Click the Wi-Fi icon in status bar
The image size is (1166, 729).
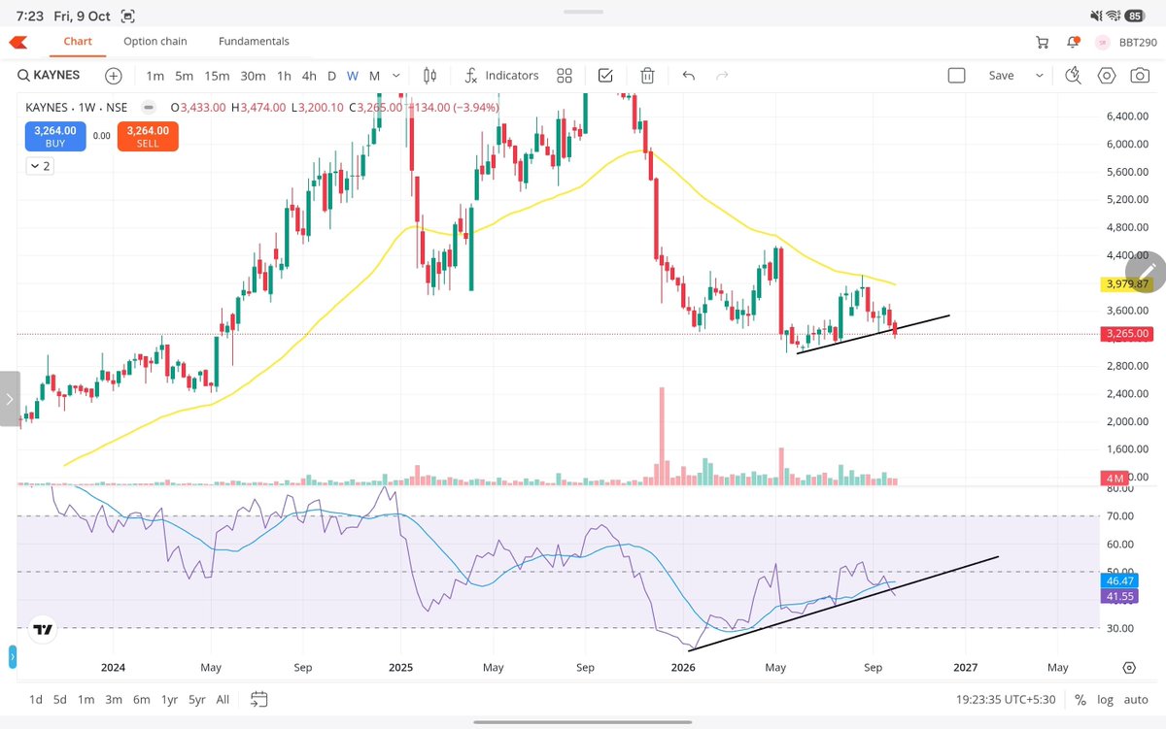pos(1113,16)
